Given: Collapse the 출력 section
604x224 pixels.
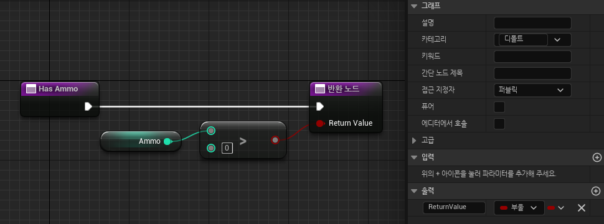Looking at the screenshot, I should pos(415,191).
